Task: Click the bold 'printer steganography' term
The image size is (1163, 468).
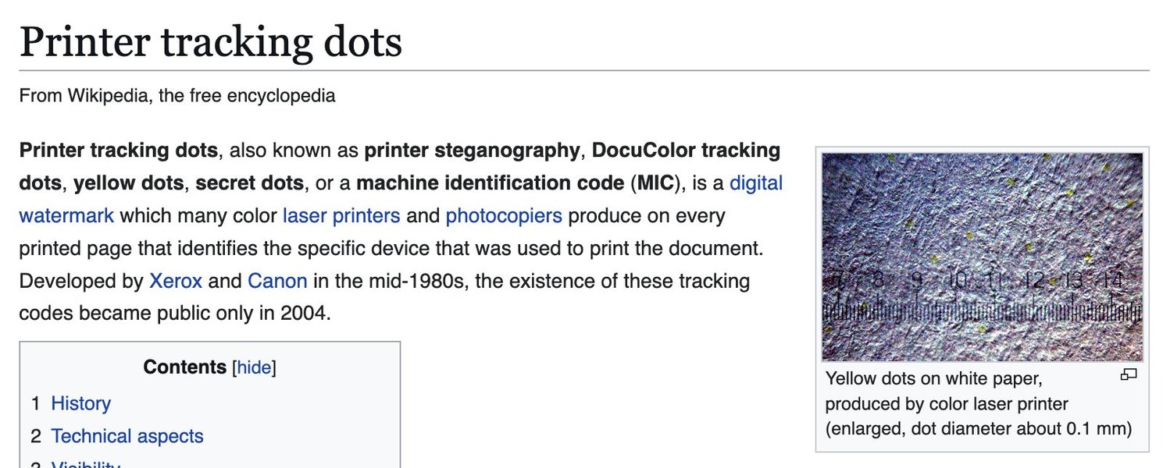Action: tap(472, 150)
